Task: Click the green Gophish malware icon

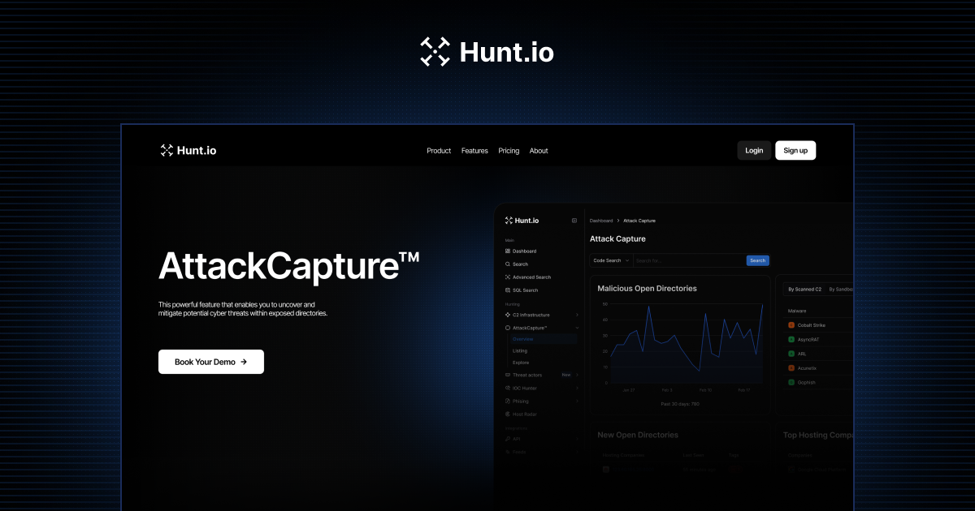Action: (x=791, y=382)
